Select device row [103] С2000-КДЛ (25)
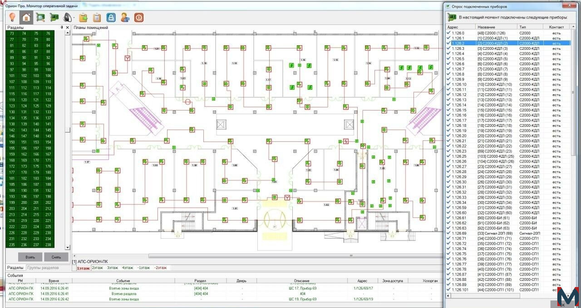 click(508, 156)
